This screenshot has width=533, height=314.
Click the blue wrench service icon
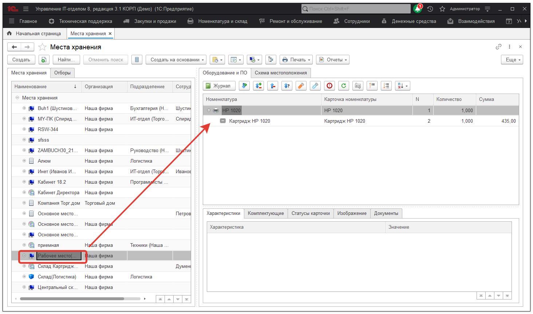[315, 86]
